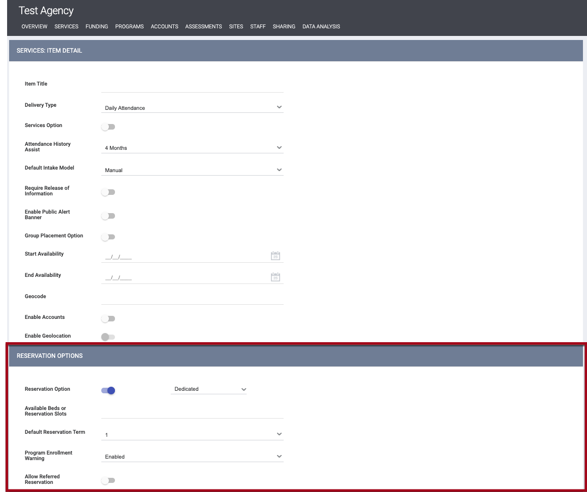
Task: Toggle the Enable Geolocation switch
Action: (108, 337)
